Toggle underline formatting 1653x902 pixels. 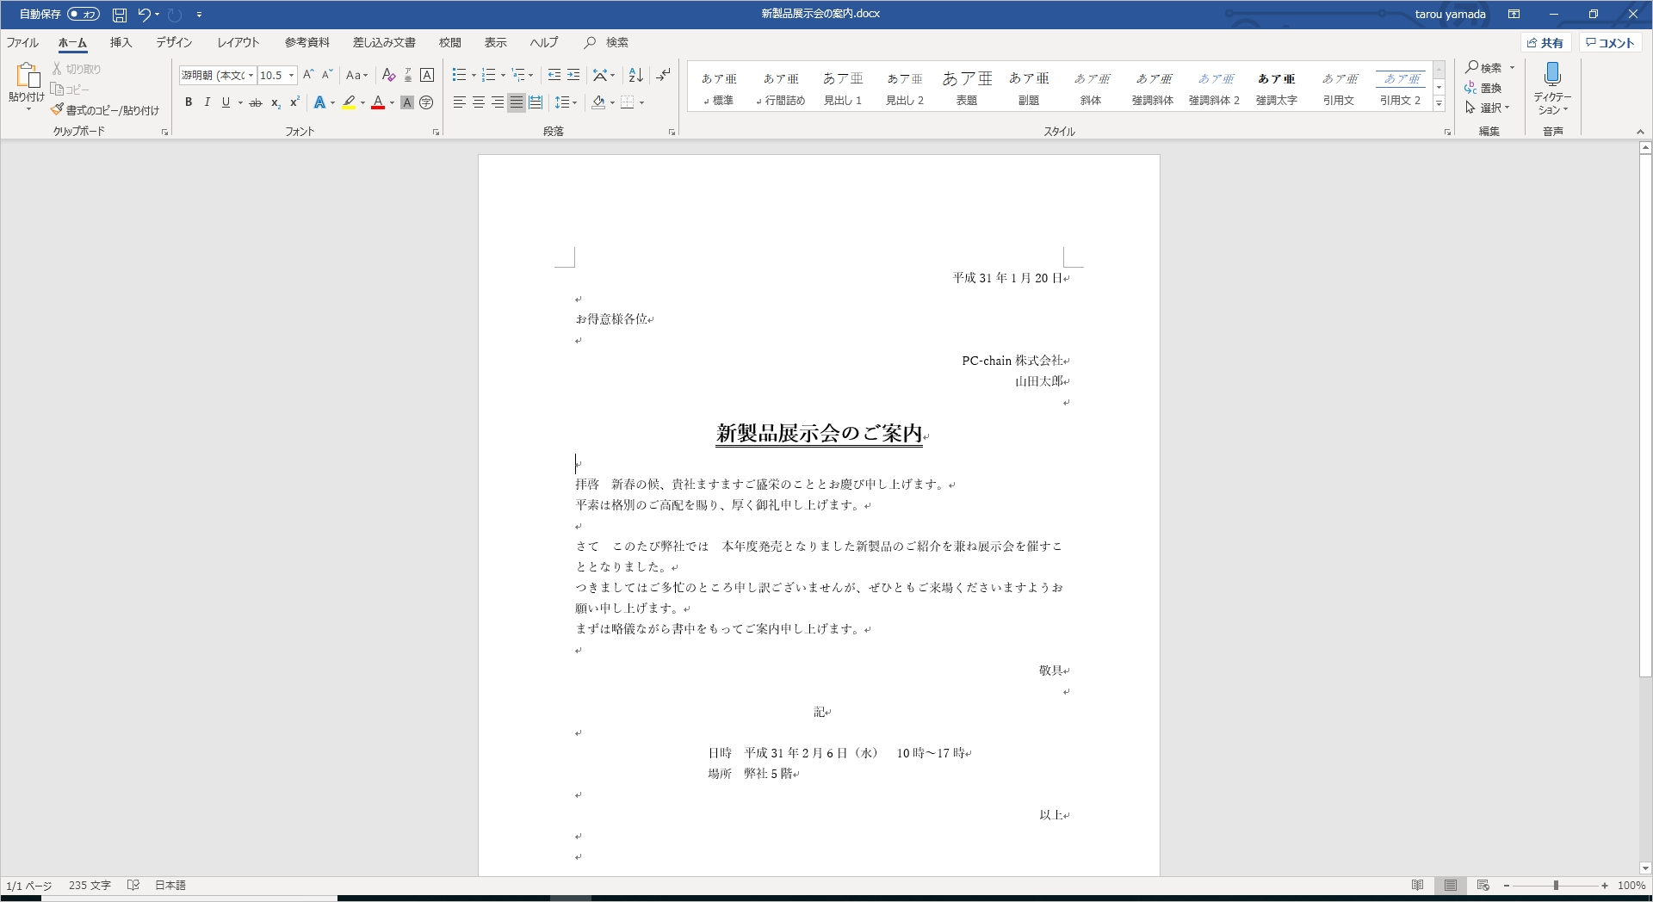(226, 102)
